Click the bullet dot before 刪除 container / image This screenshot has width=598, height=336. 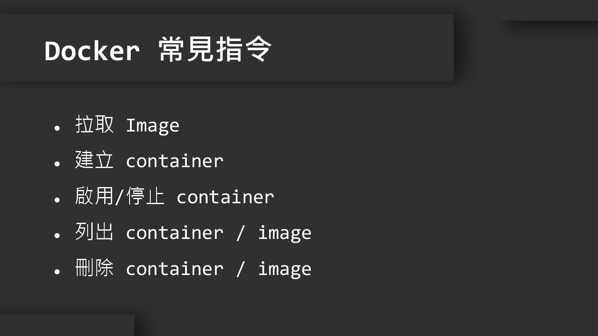(x=57, y=271)
